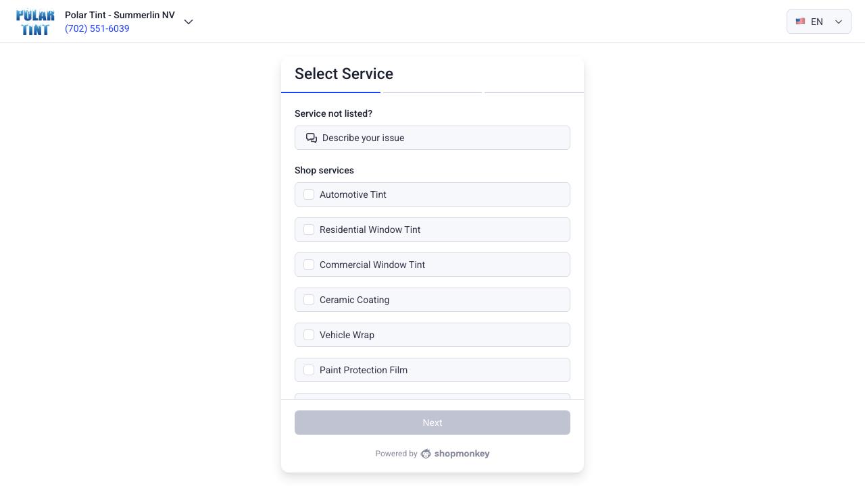Check the Paint Protection Film checkbox
Image resolution: width=865 pixels, height=486 pixels.
click(309, 370)
